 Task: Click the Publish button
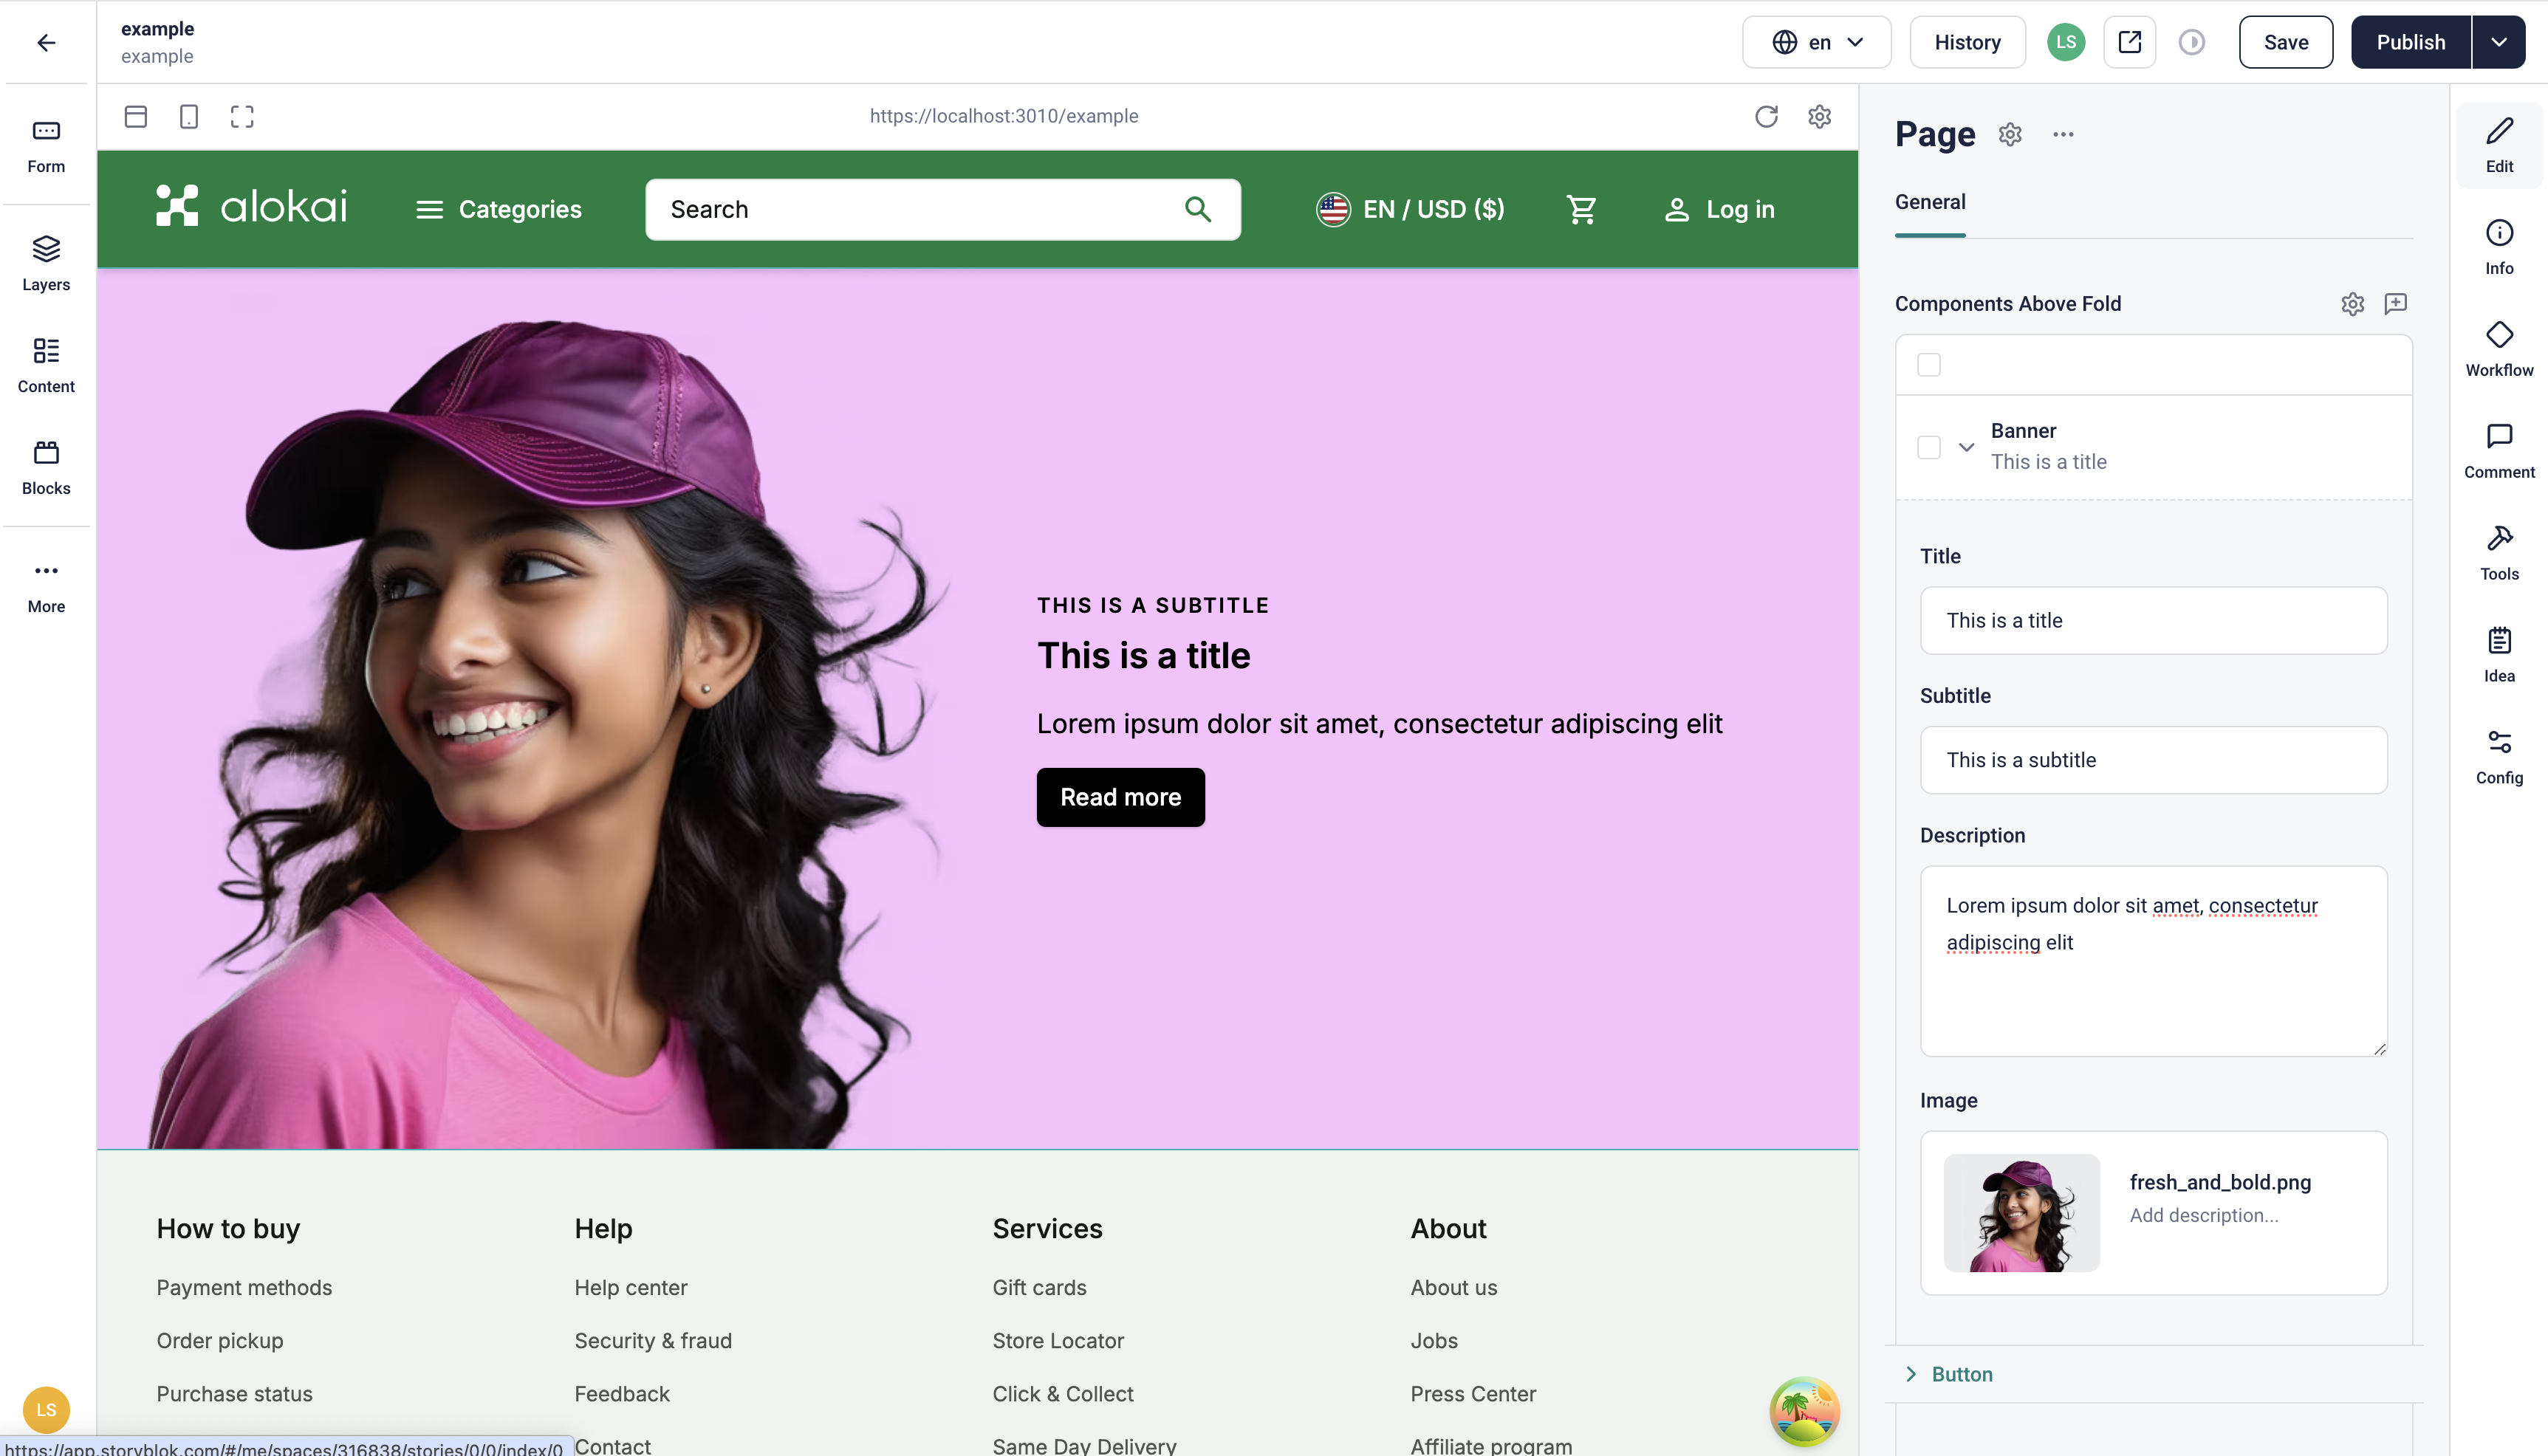tap(2411, 42)
